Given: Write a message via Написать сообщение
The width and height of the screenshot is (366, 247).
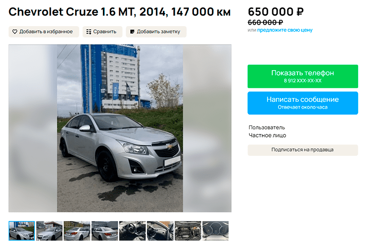Looking at the screenshot, I should pos(303,103).
